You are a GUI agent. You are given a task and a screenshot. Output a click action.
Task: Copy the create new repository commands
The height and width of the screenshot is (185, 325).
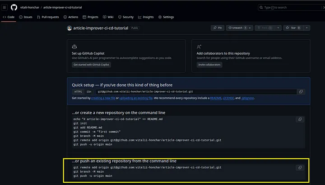pos(300,119)
